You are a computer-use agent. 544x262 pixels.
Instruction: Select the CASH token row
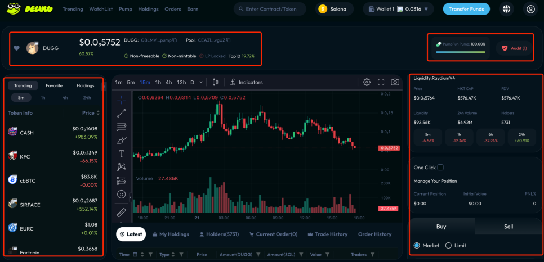pos(53,133)
